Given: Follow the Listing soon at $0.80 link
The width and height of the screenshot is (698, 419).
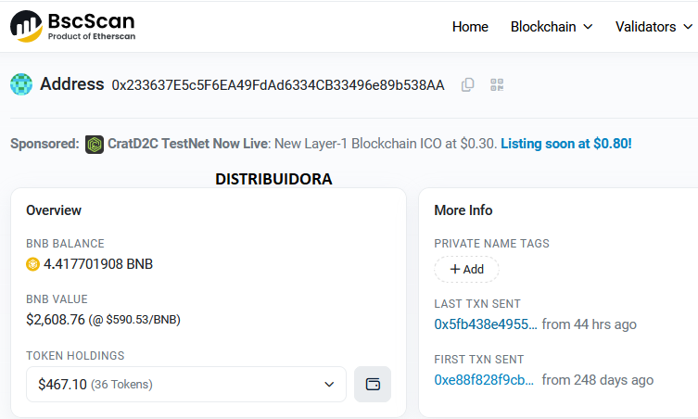Looking at the screenshot, I should pos(566,144).
